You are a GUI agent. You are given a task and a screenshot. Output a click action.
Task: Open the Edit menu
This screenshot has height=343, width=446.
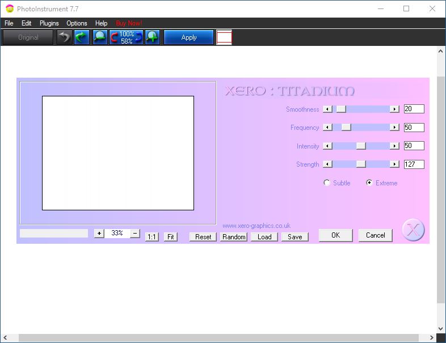(27, 23)
